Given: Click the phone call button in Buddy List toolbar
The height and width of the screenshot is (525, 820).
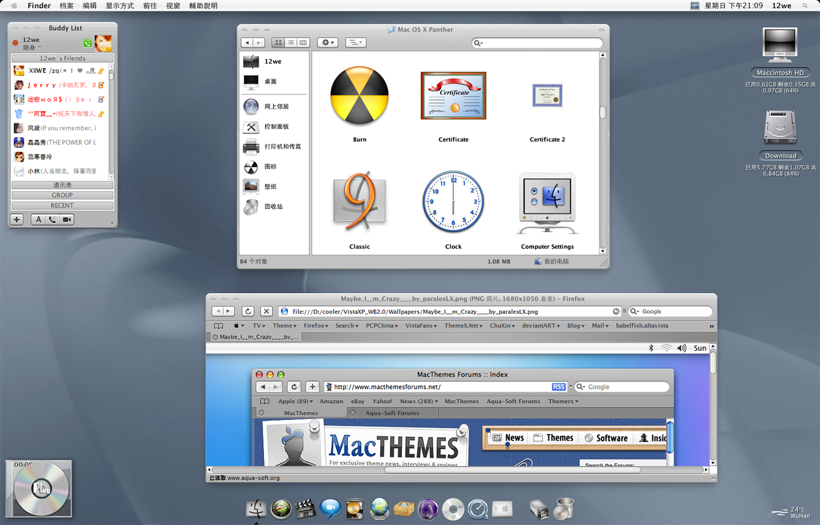Looking at the screenshot, I should [x=53, y=219].
